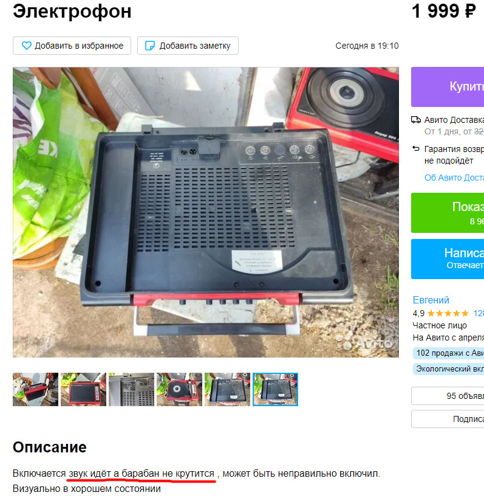Click the blue Написать message button
The height and width of the screenshot is (498, 484).
click(448, 259)
